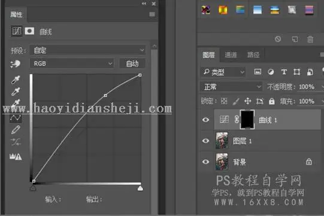
Task: Hide the 背景 layer
Action: pos(205,162)
